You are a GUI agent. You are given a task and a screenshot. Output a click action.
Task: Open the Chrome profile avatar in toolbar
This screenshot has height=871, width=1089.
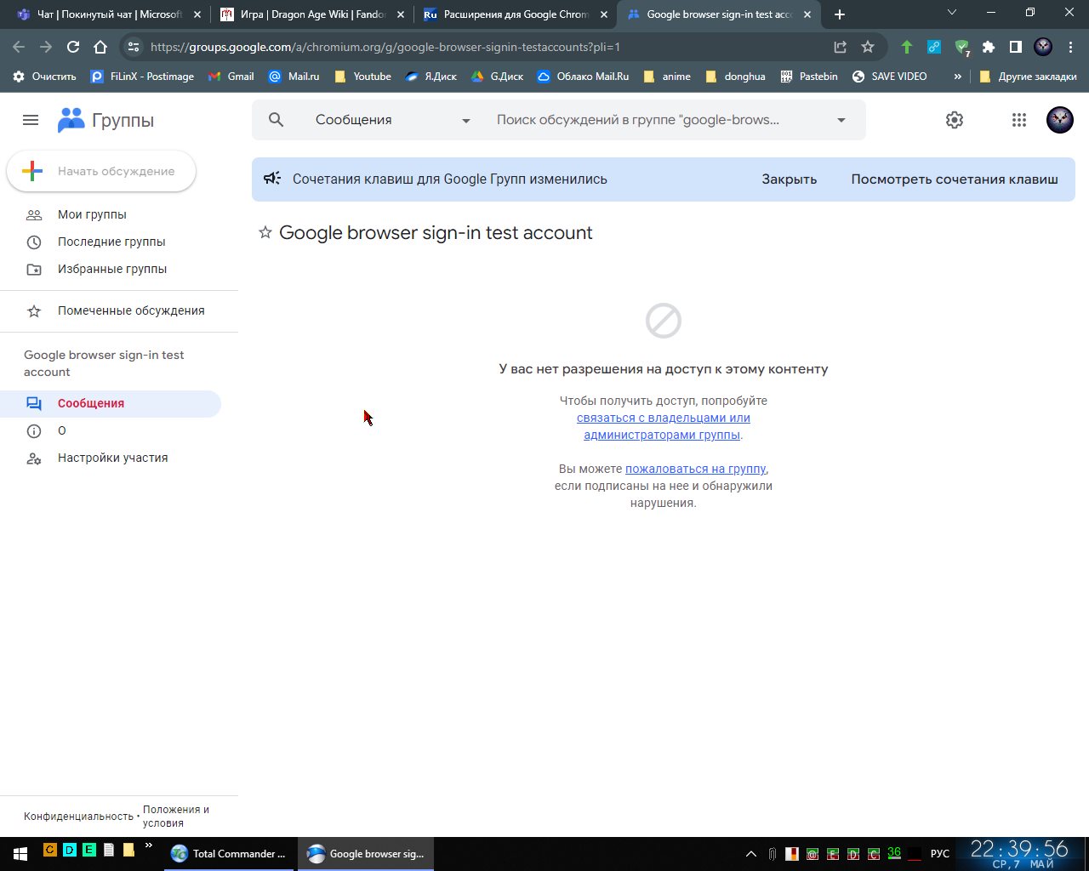[x=1043, y=47]
